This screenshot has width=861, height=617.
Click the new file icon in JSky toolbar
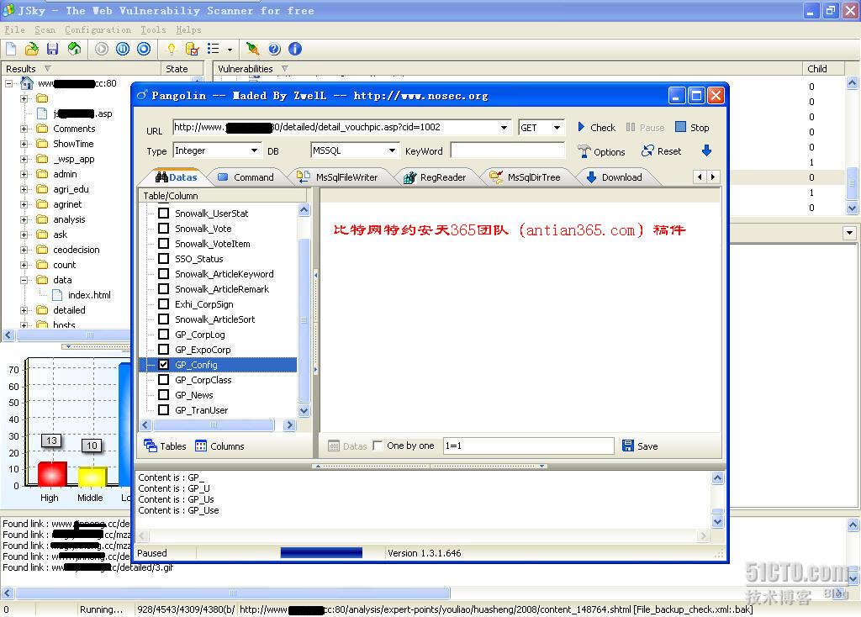pyautogui.click(x=11, y=49)
